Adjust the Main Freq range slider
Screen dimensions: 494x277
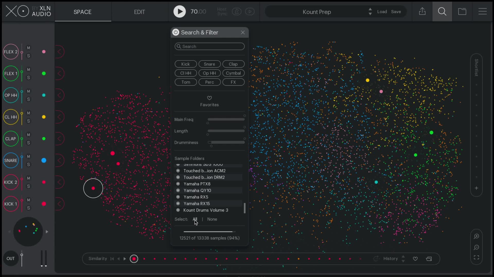click(x=226, y=119)
